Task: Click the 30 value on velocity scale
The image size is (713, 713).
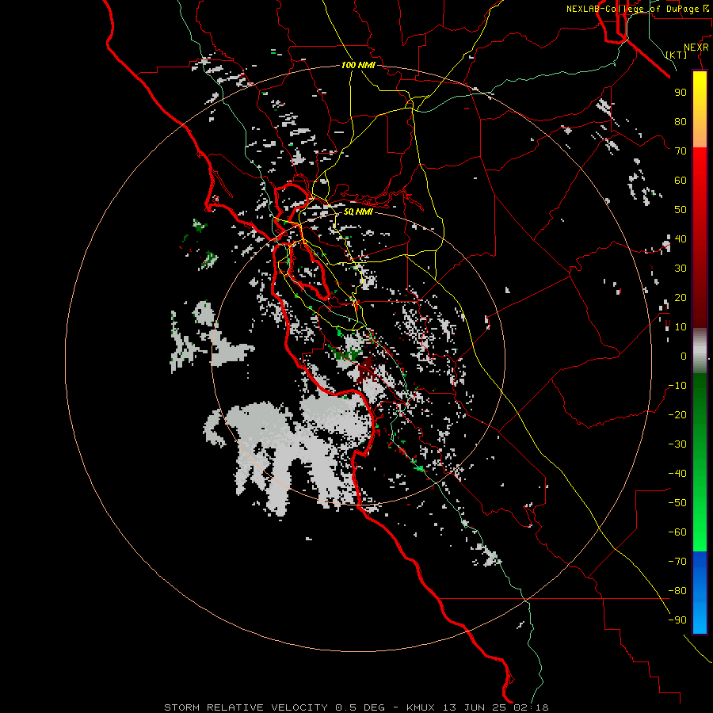Action: pos(681,269)
